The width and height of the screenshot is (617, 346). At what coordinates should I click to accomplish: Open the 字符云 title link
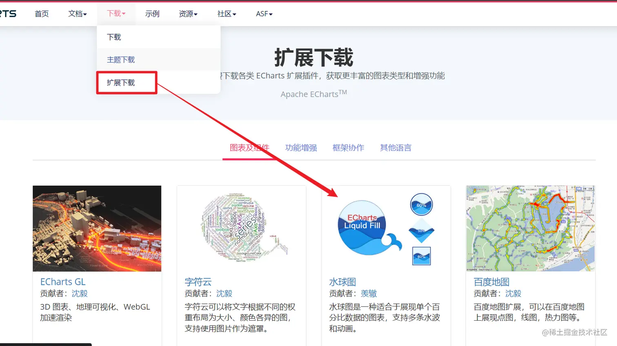coord(198,282)
